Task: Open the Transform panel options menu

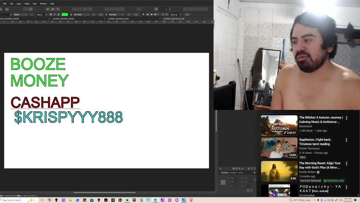Action: tap(255, 173)
